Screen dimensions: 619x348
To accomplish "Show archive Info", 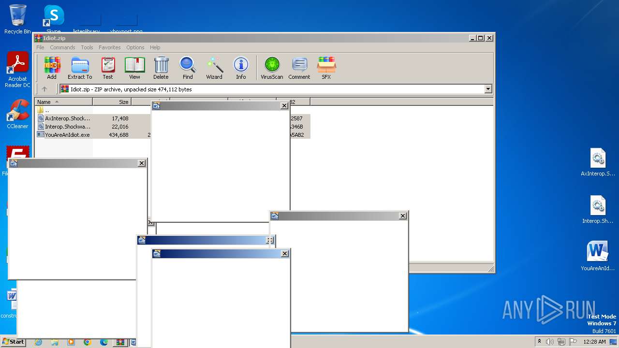I will (241, 68).
